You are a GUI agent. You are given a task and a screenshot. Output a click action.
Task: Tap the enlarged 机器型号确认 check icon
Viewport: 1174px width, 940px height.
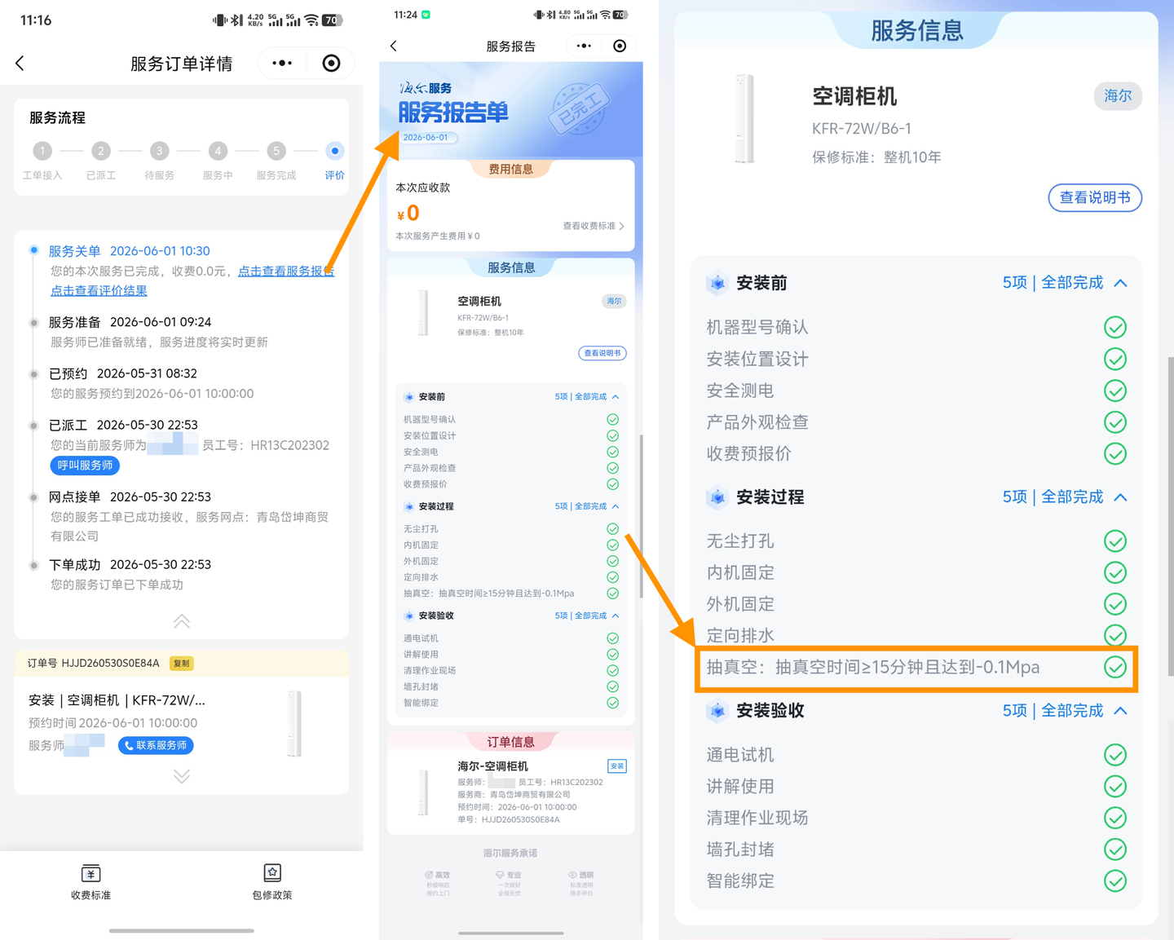pos(1115,328)
